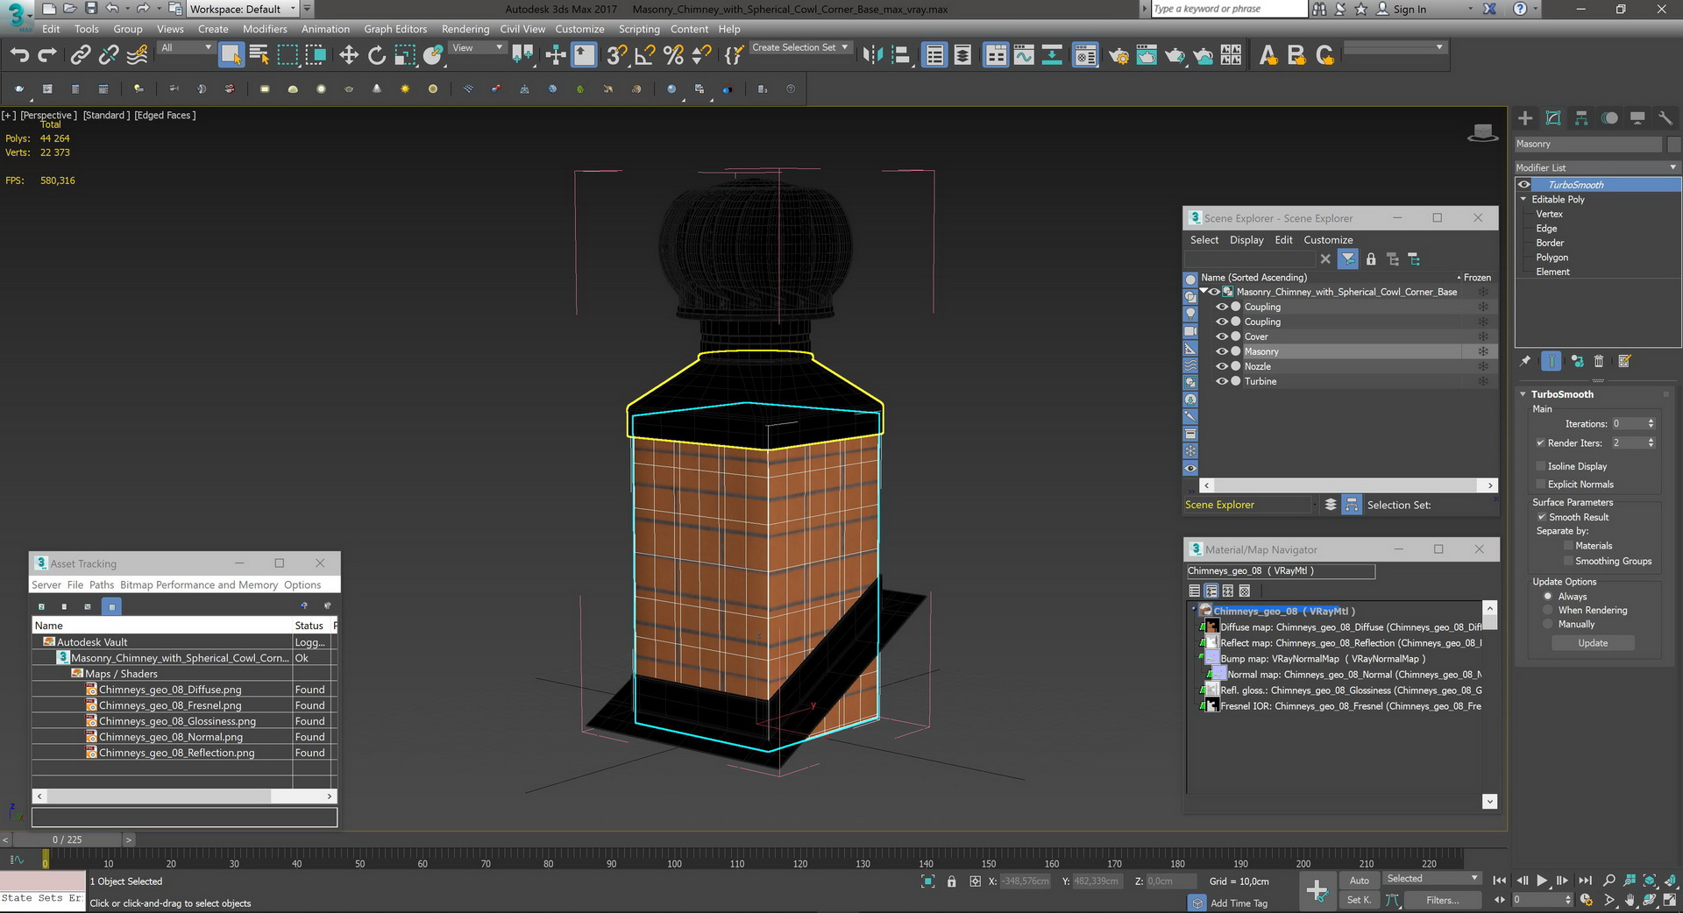Remove modifier from the stack trash icon
The width and height of the screenshot is (1683, 913).
[1599, 361]
